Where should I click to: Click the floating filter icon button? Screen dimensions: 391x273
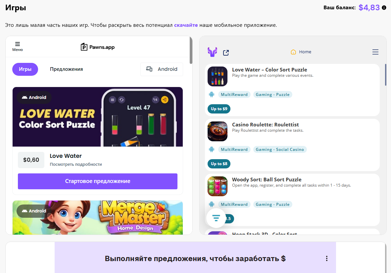[x=216, y=218]
